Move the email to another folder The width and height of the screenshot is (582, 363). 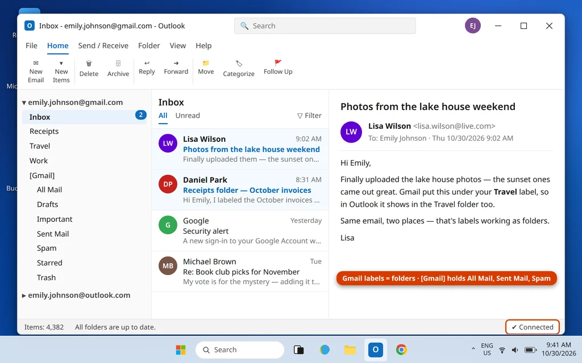(x=206, y=68)
